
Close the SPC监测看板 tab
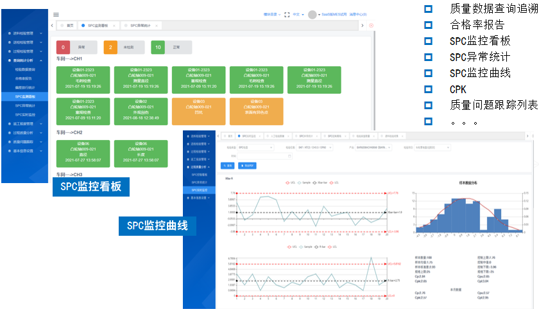click(114, 26)
